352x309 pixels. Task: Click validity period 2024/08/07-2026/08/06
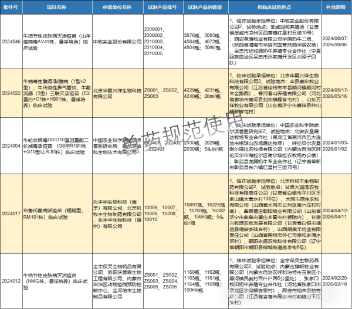tap(337, 42)
